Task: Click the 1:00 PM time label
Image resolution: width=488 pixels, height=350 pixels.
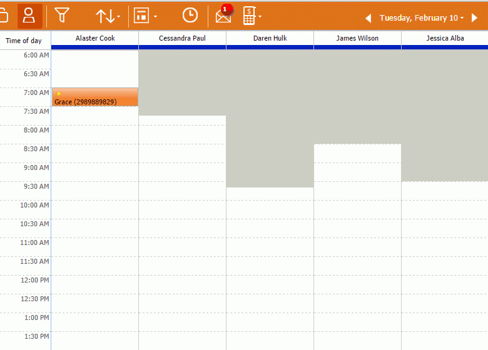Action: click(37, 317)
